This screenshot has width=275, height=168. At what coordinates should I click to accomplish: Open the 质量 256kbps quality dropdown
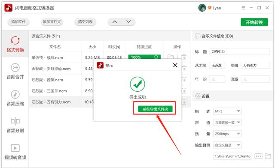[227, 134]
